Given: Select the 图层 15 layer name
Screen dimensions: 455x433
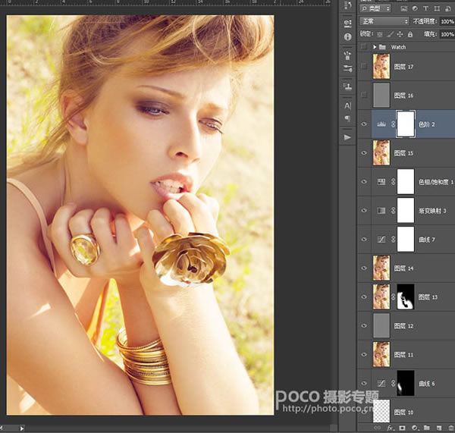Looking at the screenshot, I should [x=403, y=153].
